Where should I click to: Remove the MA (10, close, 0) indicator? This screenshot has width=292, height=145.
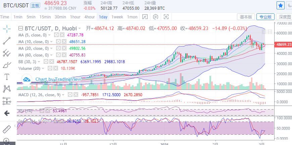(x=64, y=41)
